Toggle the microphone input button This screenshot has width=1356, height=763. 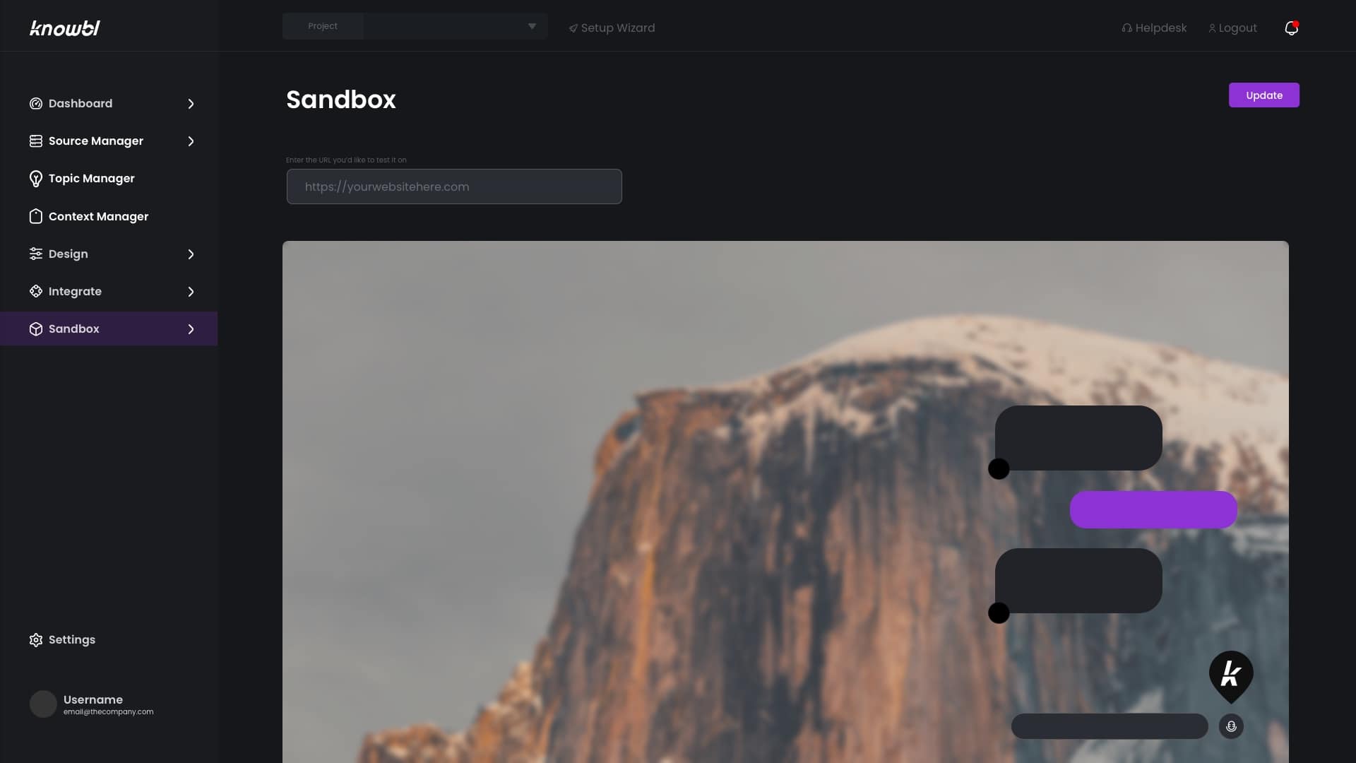[1230, 726]
